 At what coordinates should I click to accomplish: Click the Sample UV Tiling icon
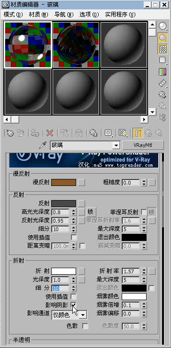coord(163,60)
